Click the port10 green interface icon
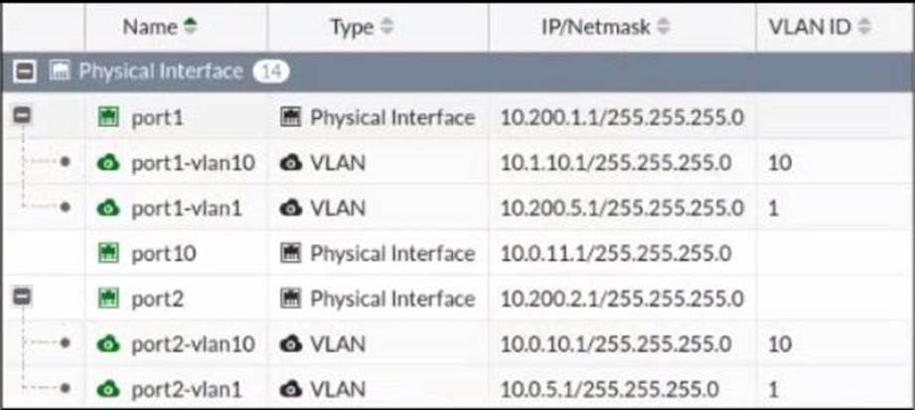 [x=108, y=254]
